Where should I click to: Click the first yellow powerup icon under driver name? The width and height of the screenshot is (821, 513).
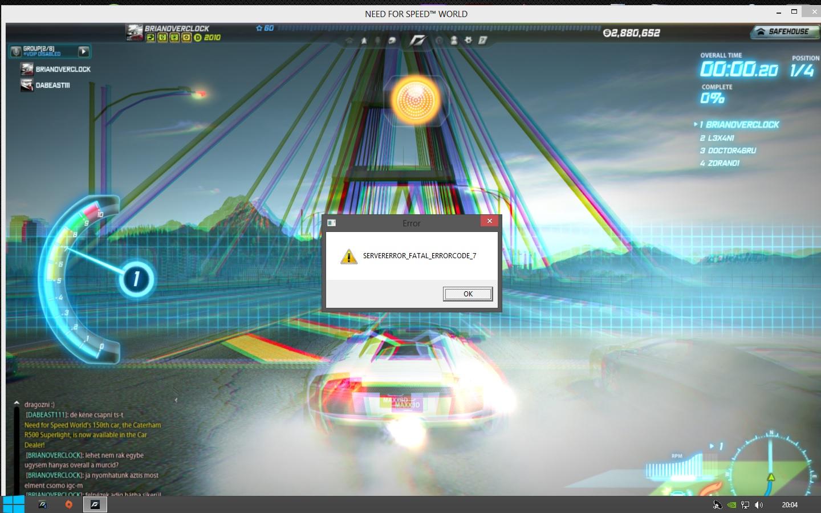pyautogui.click(x=151, y=38)
